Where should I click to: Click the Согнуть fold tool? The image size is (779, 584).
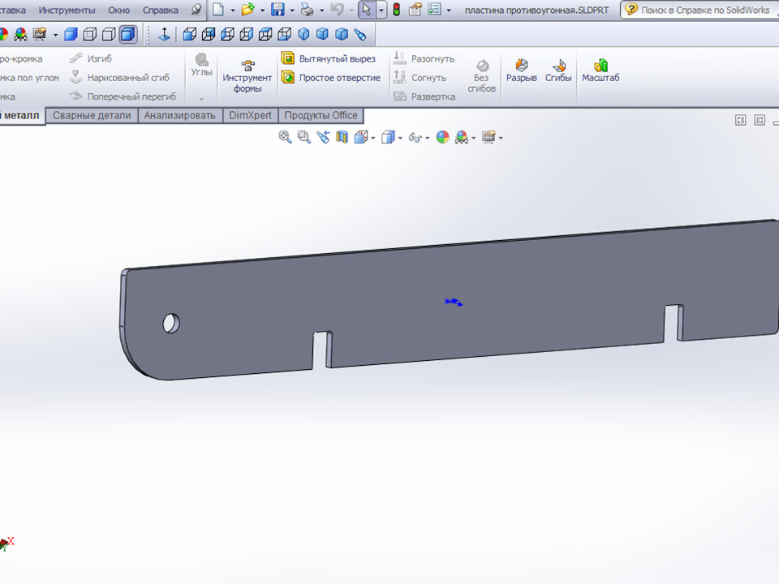(420, 78)
